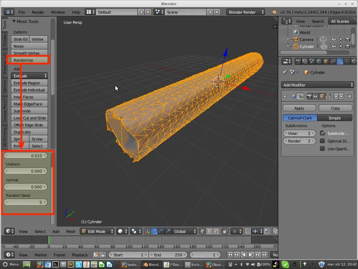Uncheck the Subdivide UVs checkbox
The image size is (358, 269).
322,133
